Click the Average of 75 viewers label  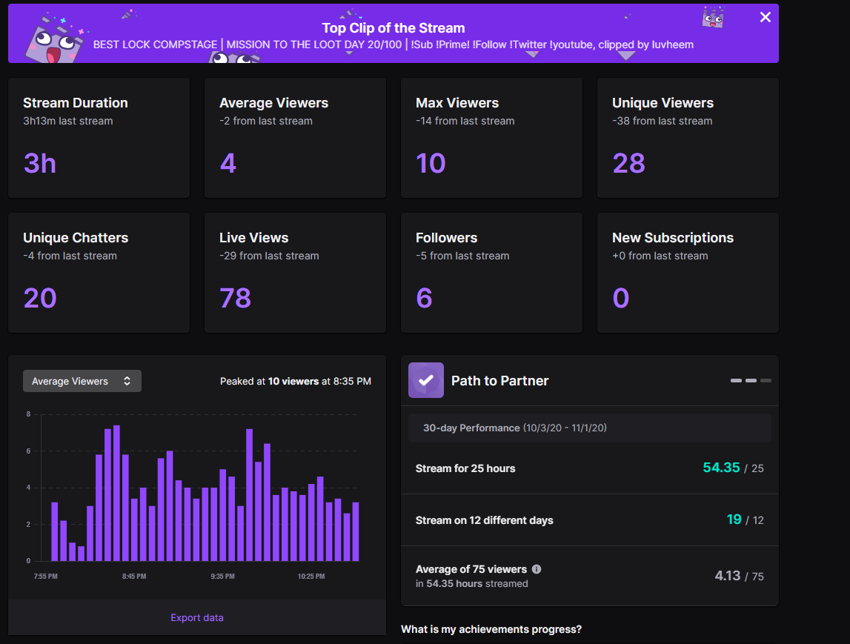click(471, 569)
